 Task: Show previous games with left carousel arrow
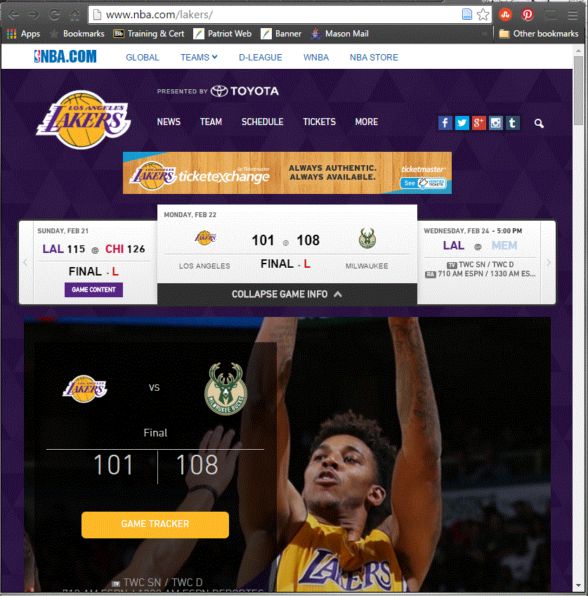point(25,262)
